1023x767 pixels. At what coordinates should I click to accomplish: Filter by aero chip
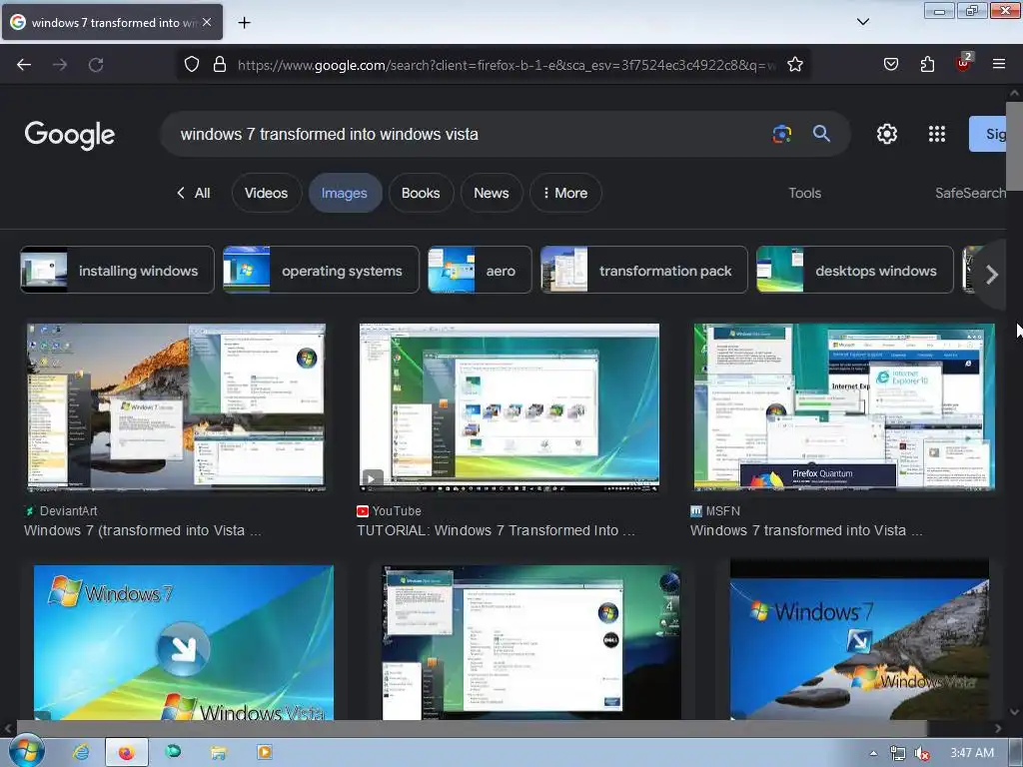pos(480,270)
